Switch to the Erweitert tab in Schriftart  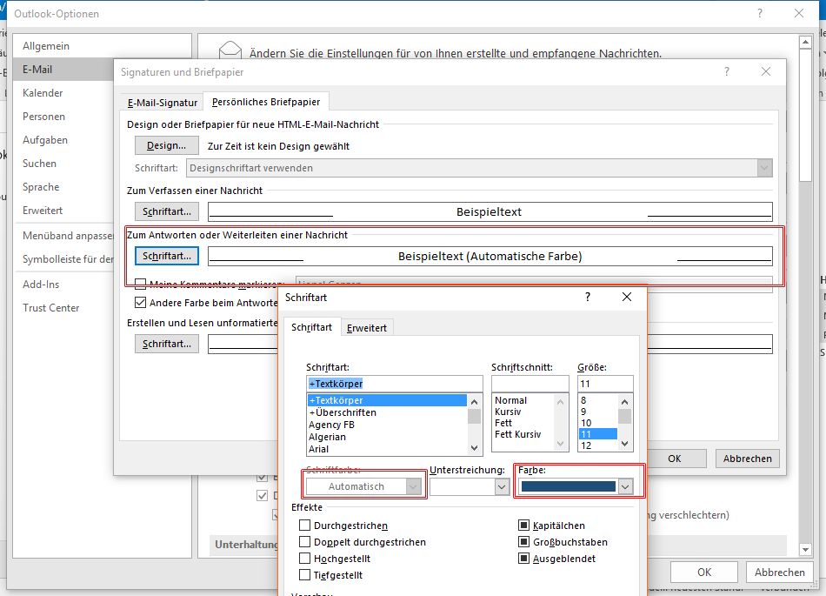point(367,328)
